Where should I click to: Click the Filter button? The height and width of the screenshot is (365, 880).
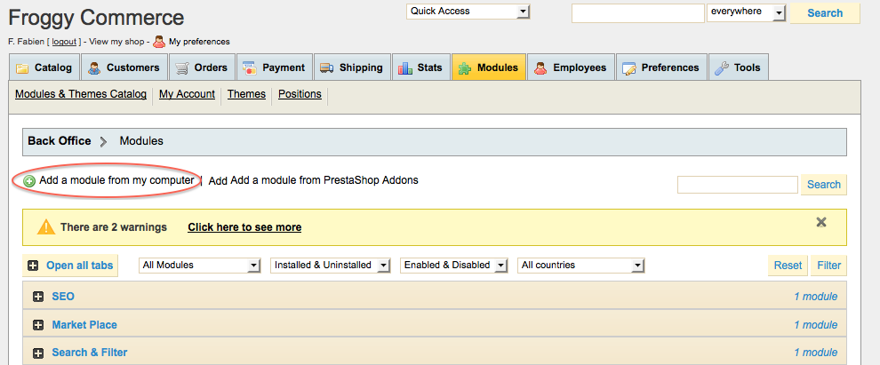(x=829, y=266)
